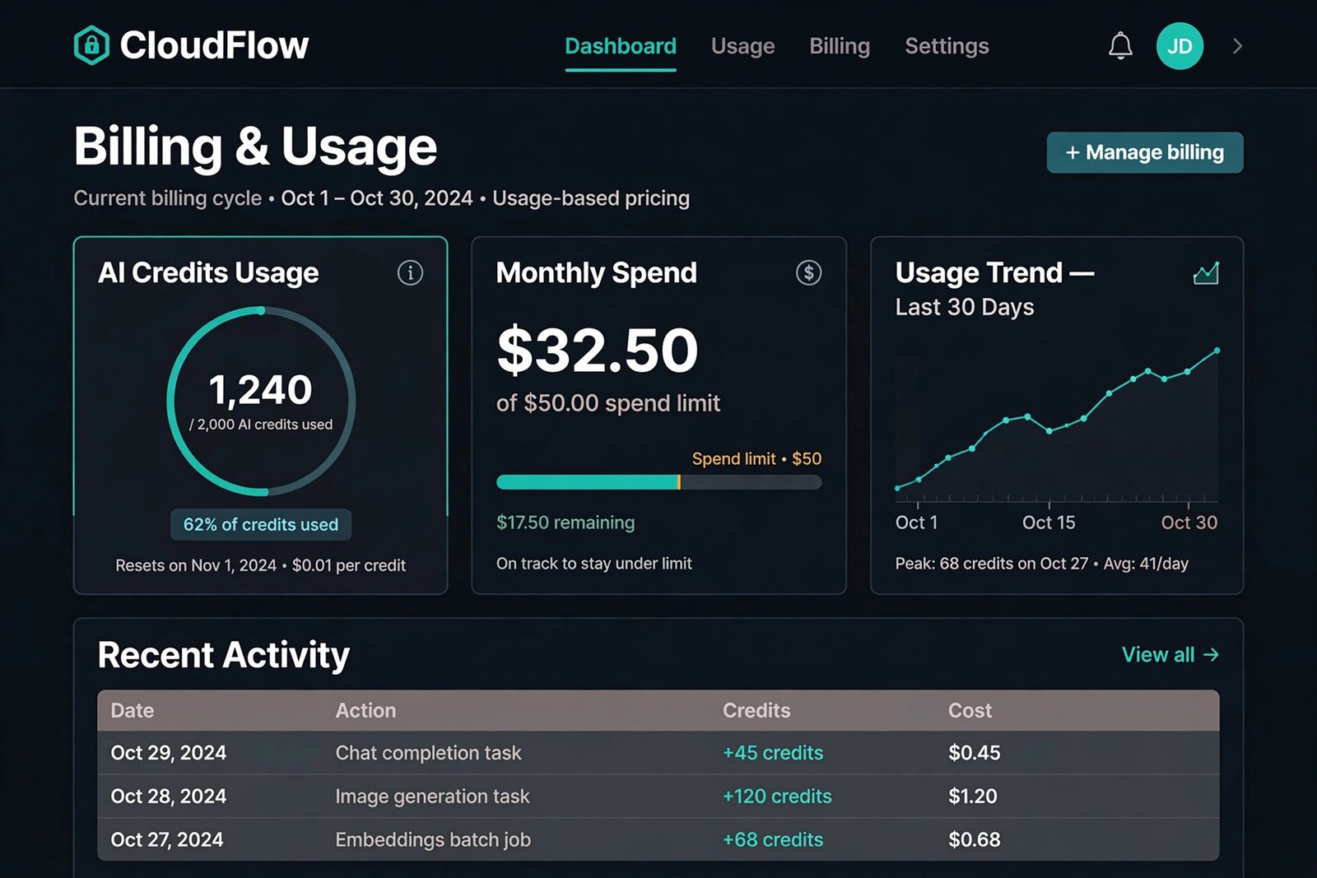Click the circular credits usage ring
1317x878 pixels.
click(261, 402)
